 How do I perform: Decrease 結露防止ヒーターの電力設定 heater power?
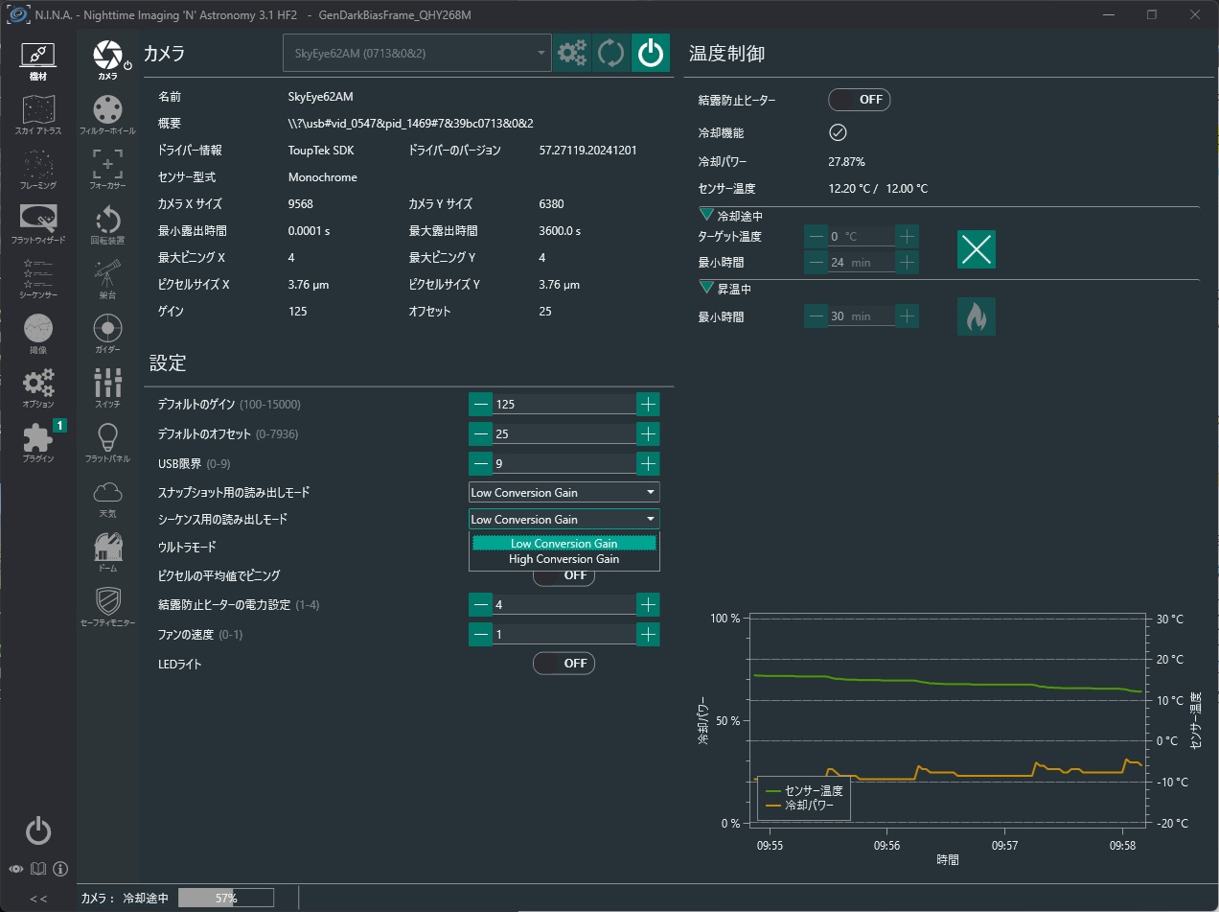click(x=480, y=604)
